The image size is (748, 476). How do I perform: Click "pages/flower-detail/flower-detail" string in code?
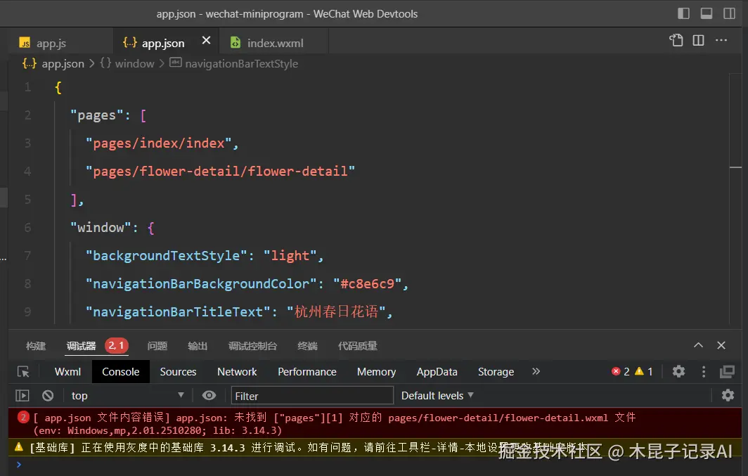click(221, 172)
